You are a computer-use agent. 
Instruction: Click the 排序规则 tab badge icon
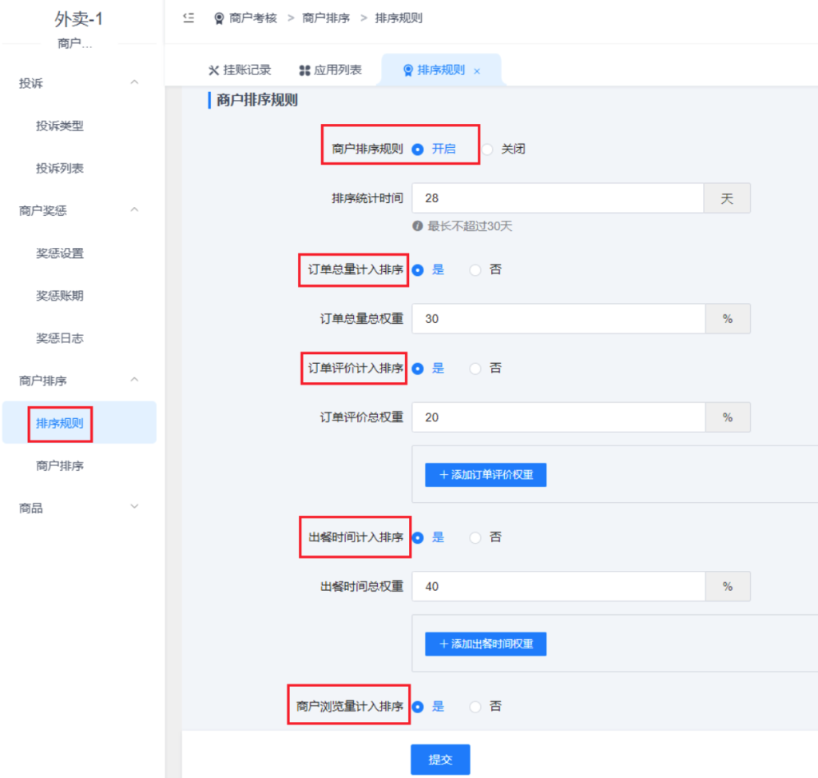tap(407, 70)
